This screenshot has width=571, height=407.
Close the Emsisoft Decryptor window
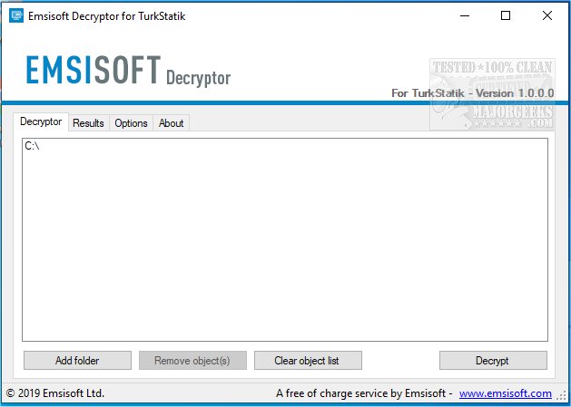point(547,16)
